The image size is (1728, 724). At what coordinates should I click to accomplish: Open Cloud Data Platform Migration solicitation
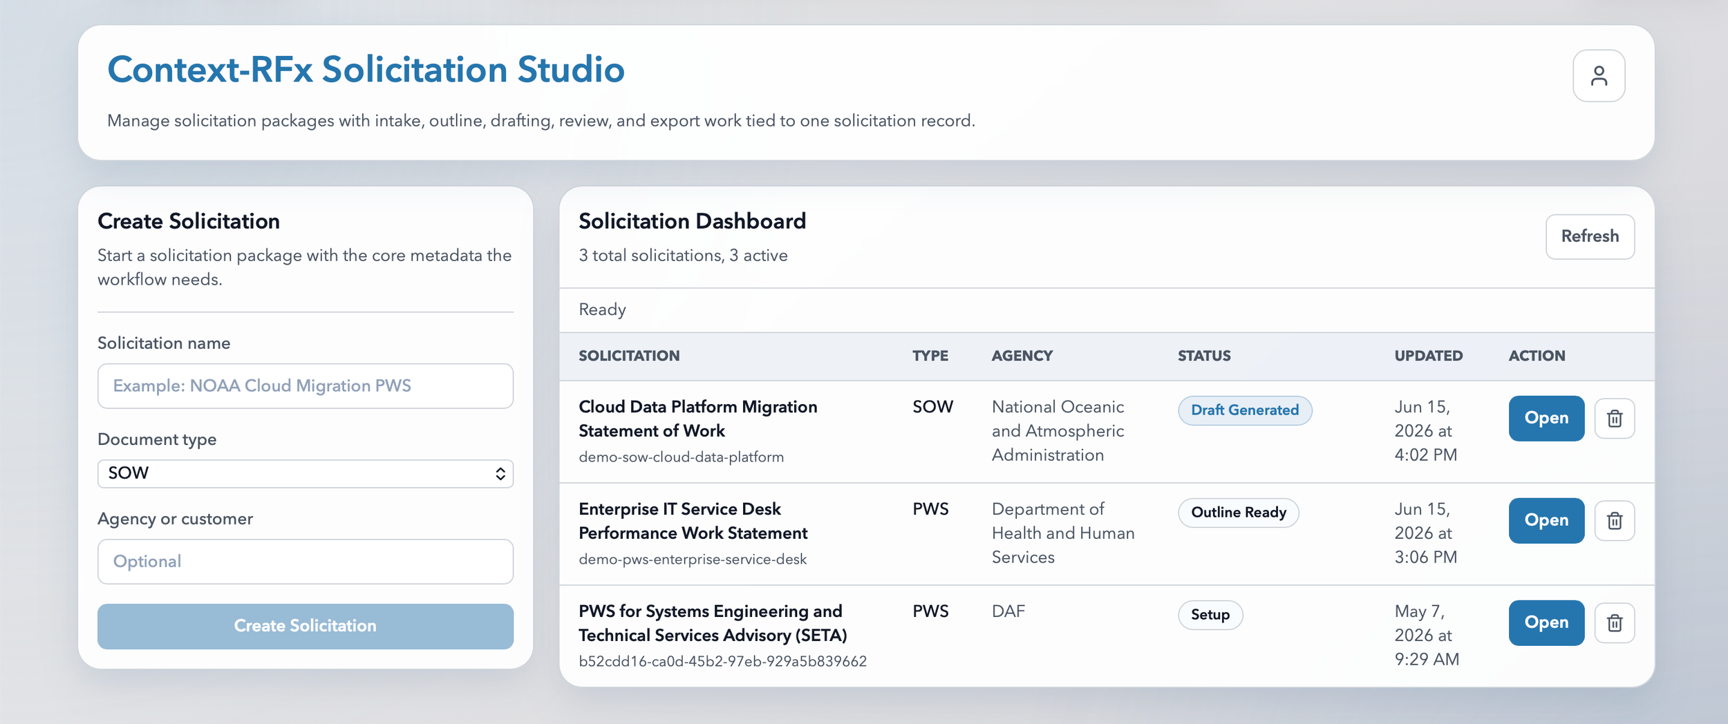click(x=1546, y=418)
